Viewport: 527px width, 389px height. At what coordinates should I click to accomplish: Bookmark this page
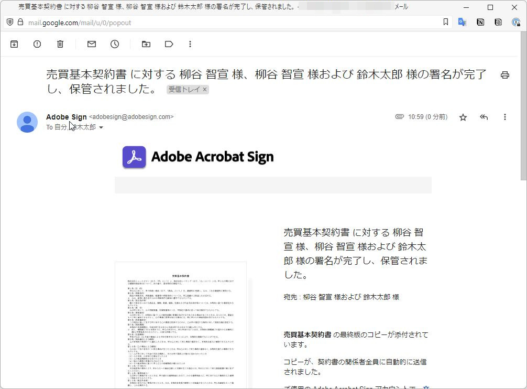coord(446,22)
